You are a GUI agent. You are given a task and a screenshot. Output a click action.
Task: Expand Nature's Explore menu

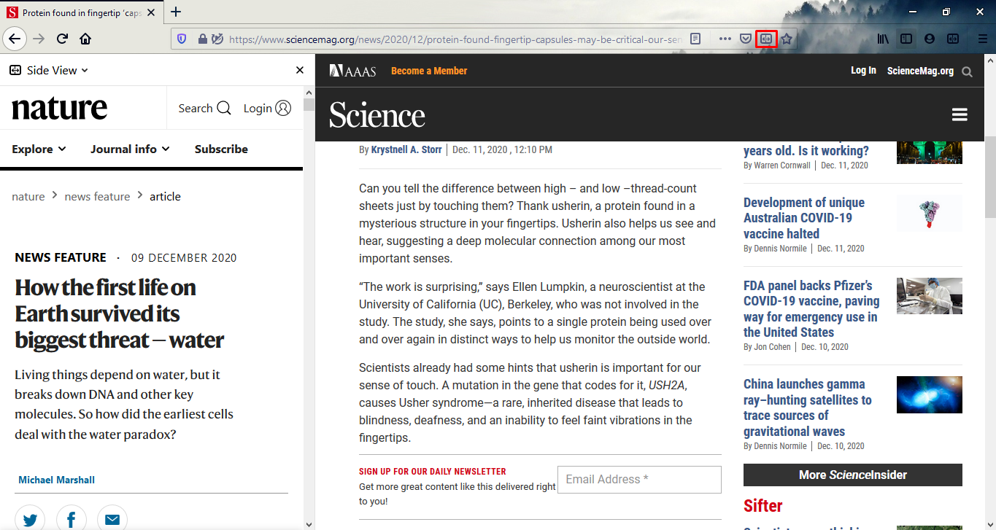point(39,149)
